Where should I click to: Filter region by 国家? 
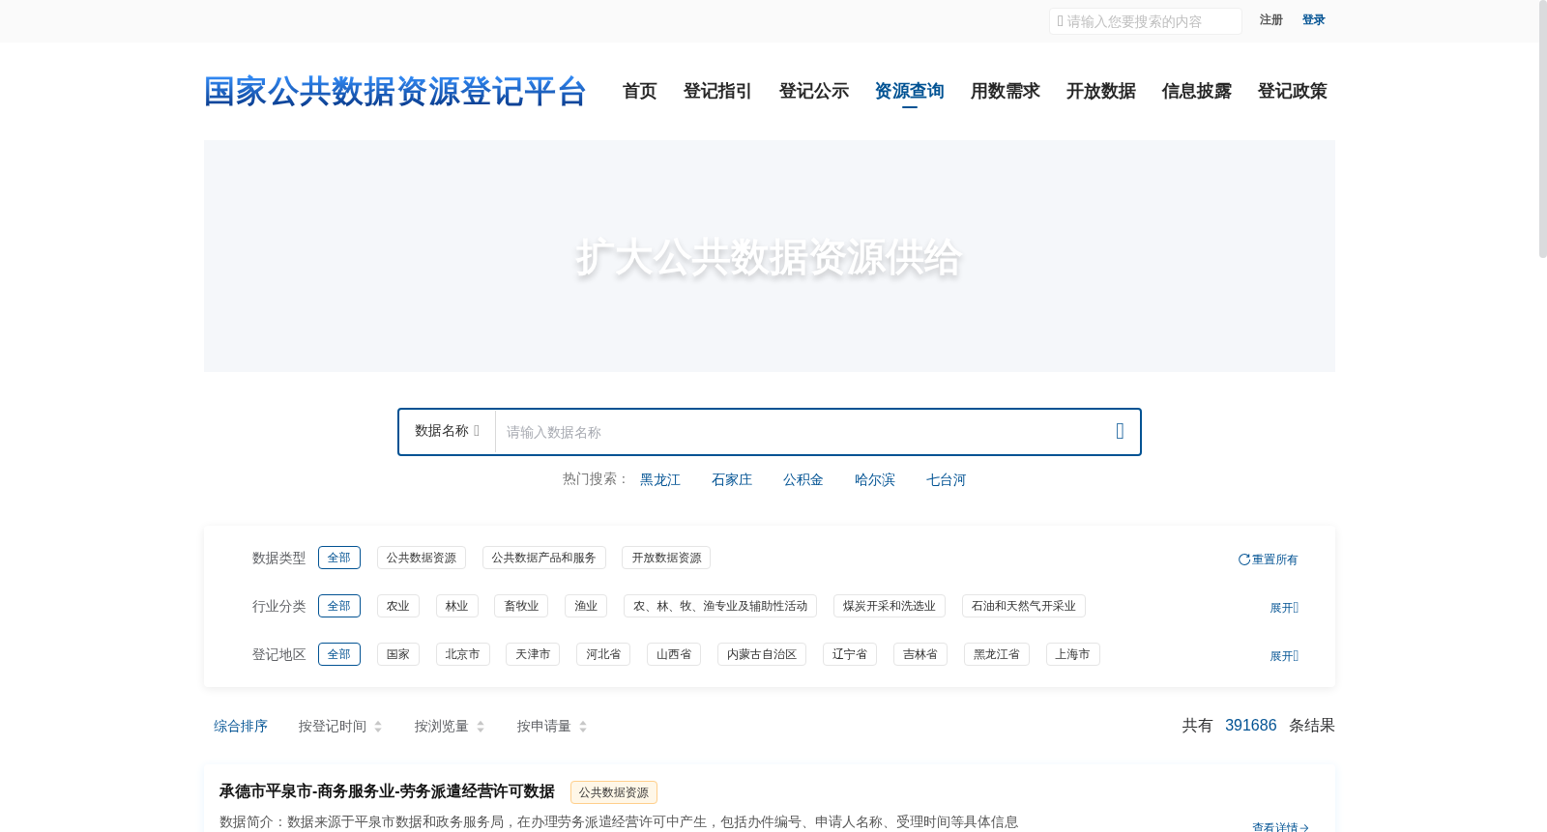click(x=398, y=654)
